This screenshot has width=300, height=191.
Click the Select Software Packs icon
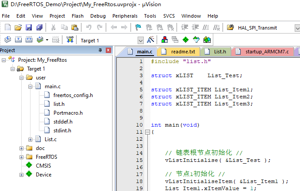[196, 40]
